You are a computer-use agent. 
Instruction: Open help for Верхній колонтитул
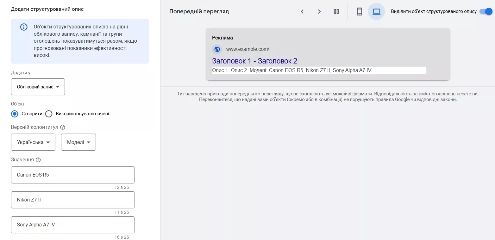(63, 127)
